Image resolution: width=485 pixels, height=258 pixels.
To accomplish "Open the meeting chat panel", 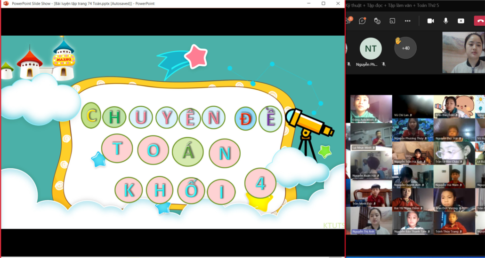I will pos(362,21).
